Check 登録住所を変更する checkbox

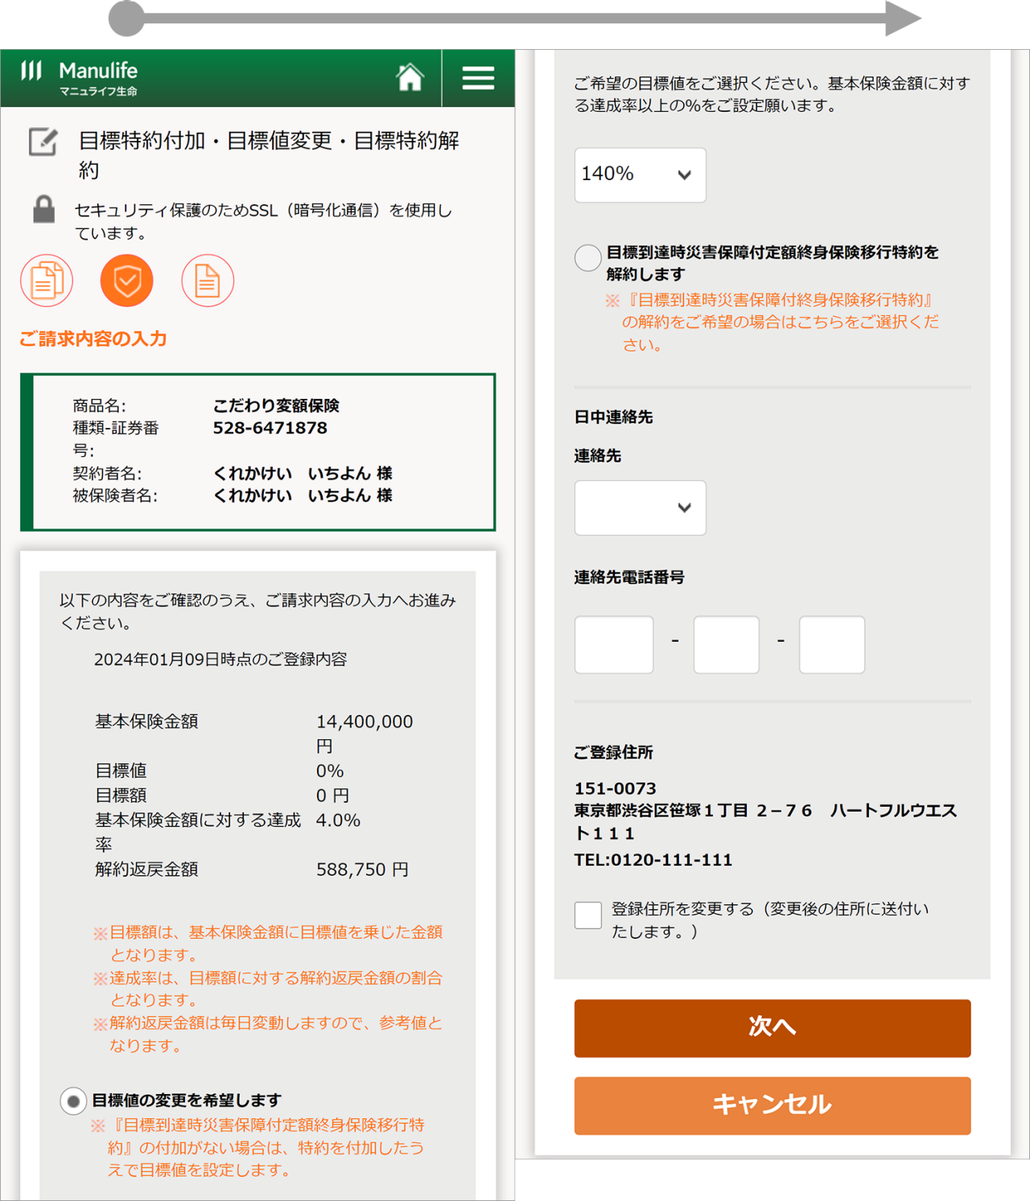click(x=588, y=915)
